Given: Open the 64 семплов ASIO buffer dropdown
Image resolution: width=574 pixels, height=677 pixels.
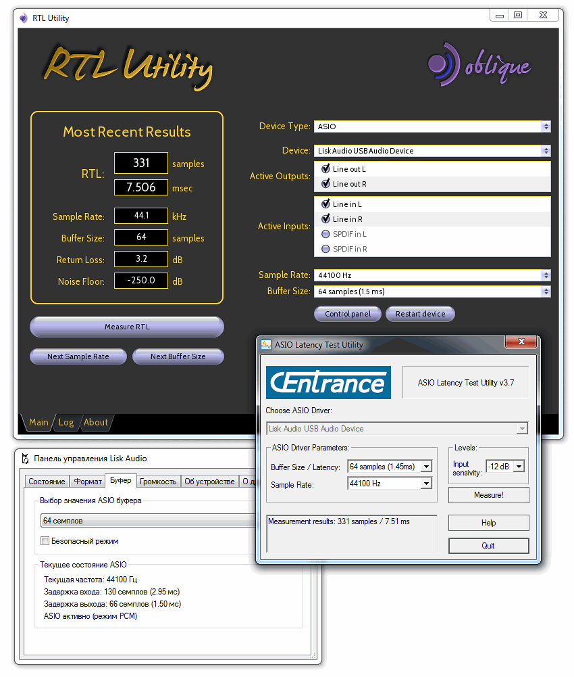Looking at the screenshot, I should (x=149, y=521).
